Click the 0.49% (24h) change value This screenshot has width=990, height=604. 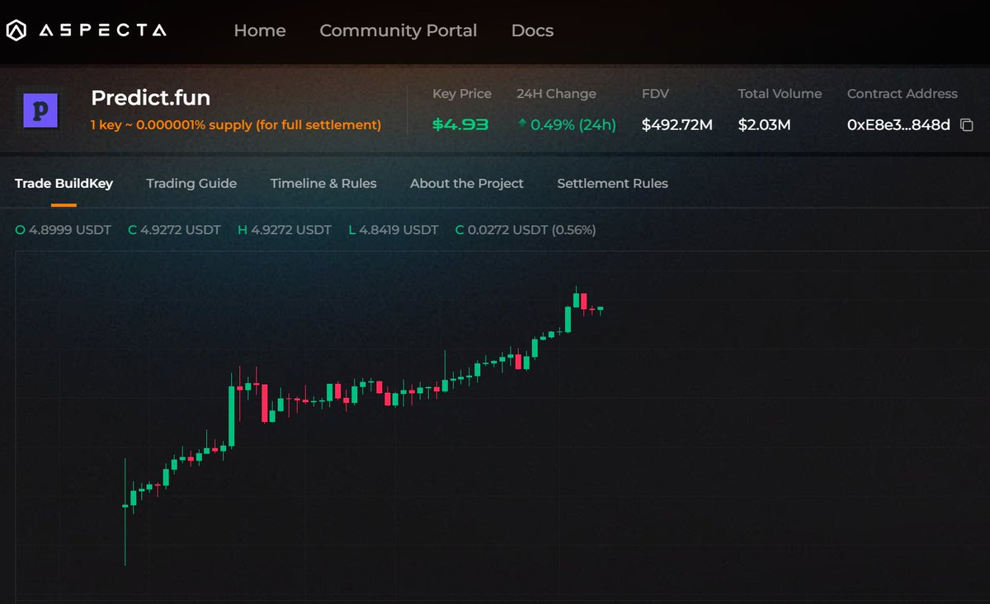(x=573, y=125)
